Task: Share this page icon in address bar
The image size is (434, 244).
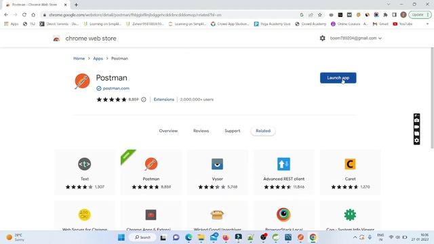Action: [x=311, y=15]
